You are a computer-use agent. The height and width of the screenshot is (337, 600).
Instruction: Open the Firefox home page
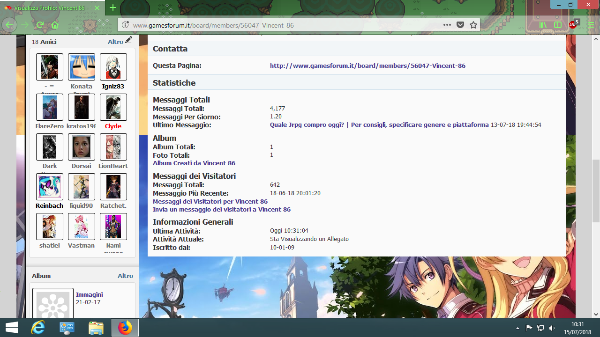coord(55,25)
